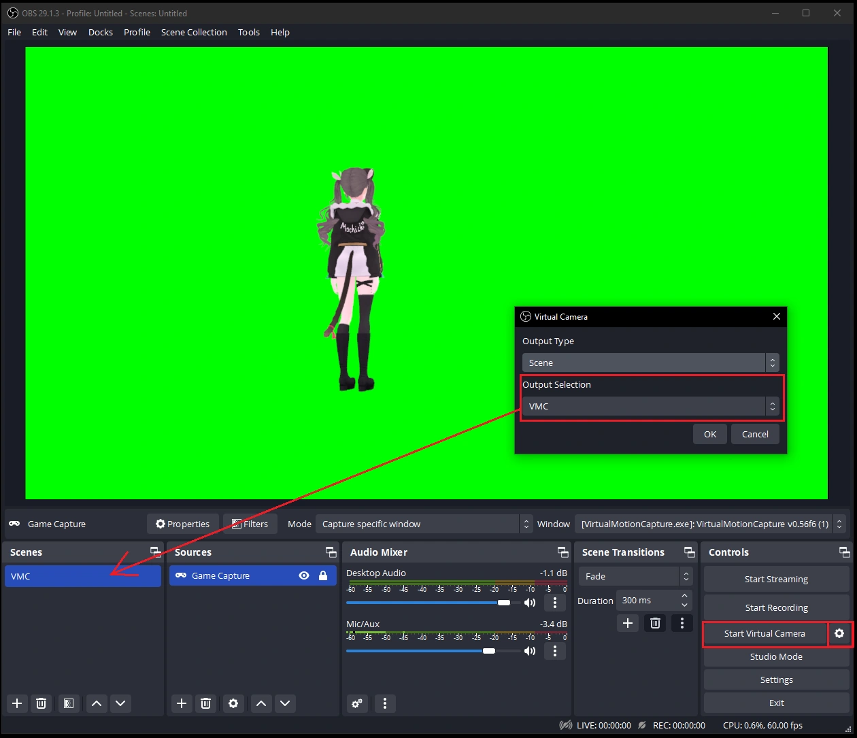Unlock the Game Capture source lock icon
857x738 pixels.
pos(323,575)
